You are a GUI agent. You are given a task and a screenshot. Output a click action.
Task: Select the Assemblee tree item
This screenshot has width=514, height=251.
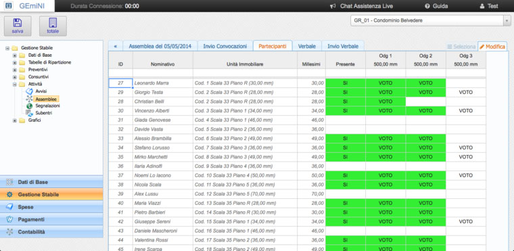45,99
